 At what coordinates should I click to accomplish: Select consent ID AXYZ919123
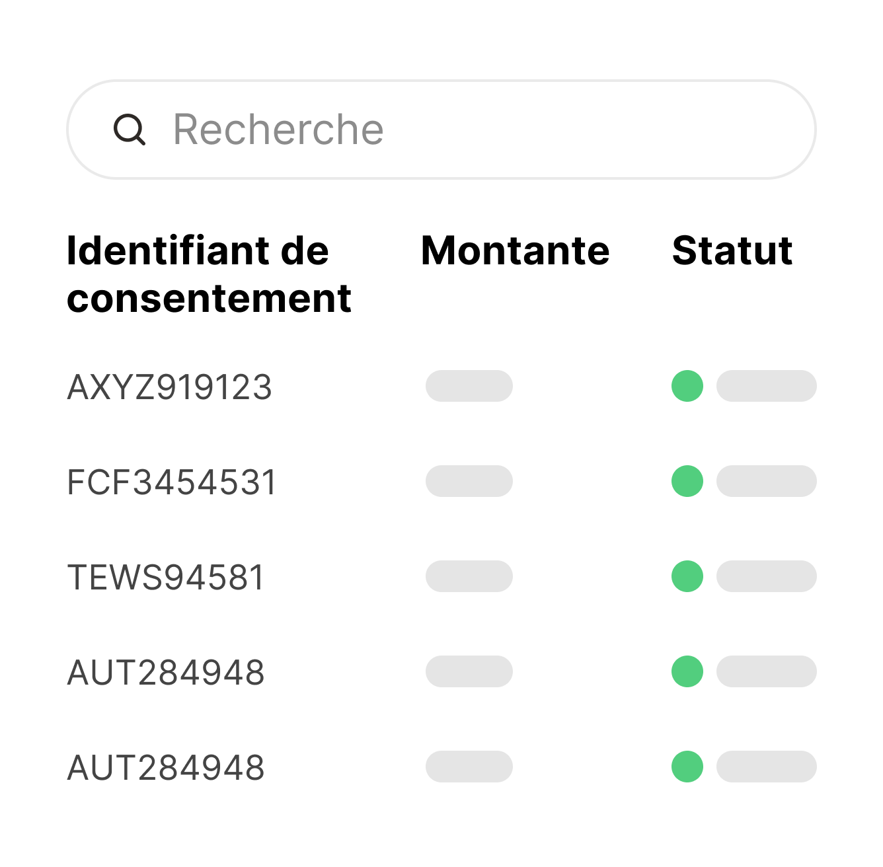pos(170,387)
